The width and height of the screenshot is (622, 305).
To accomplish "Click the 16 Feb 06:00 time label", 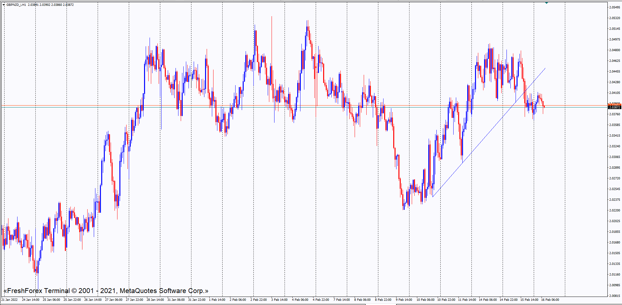I will pyautogui.click(x=550, y=300).
